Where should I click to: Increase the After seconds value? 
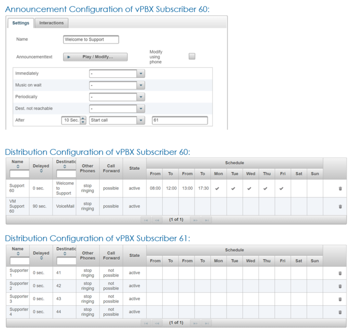(83, 118)
